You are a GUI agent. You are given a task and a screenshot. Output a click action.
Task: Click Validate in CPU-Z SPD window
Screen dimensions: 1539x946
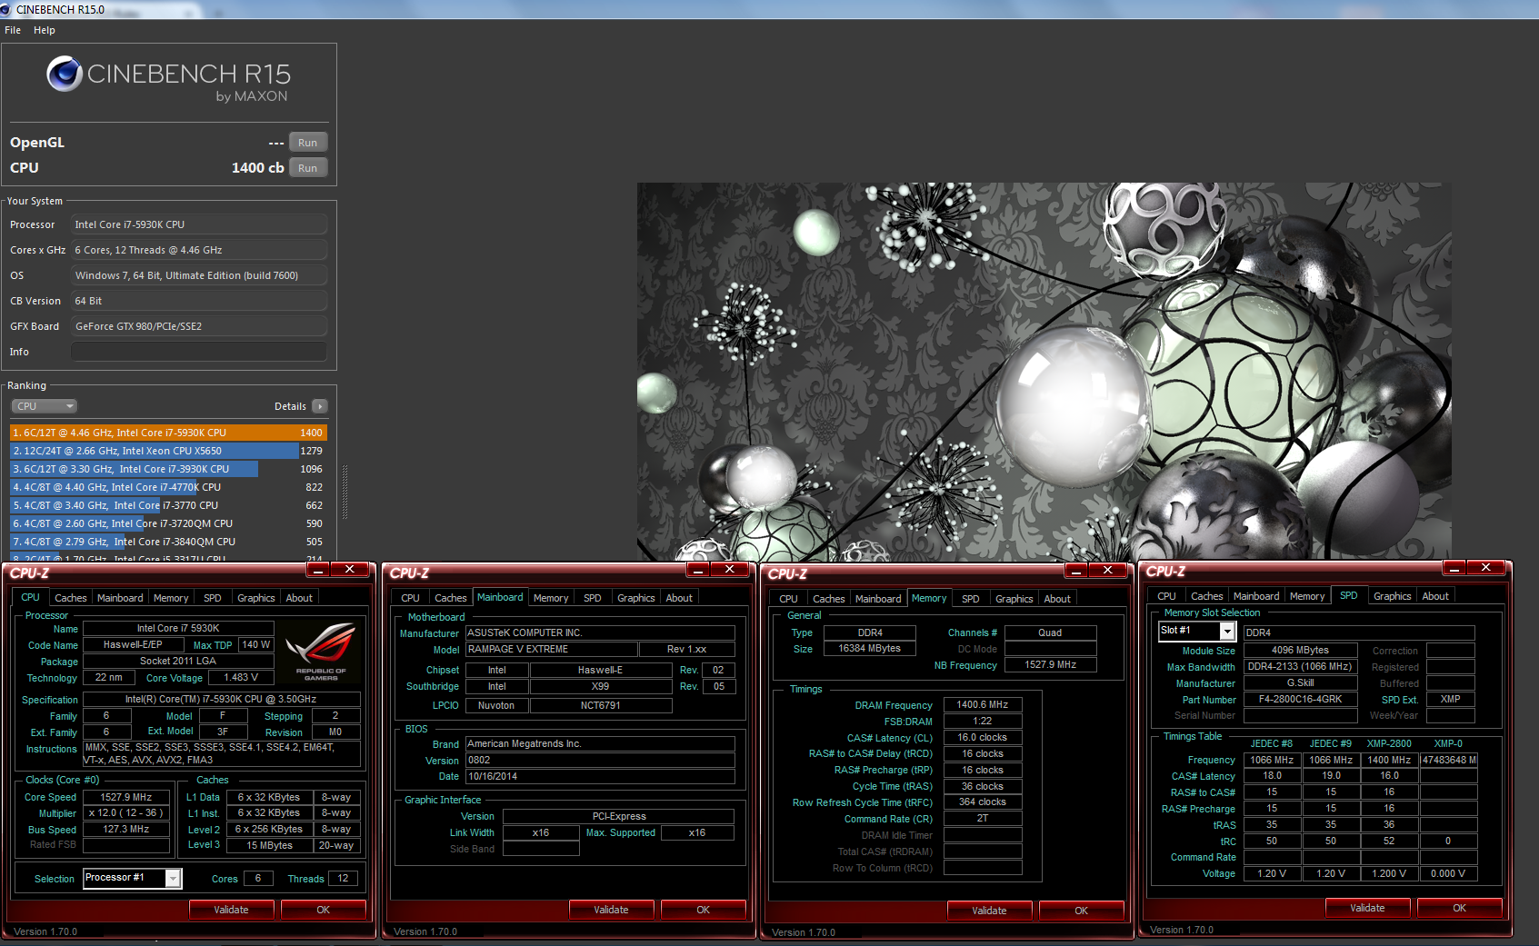(x=1367, y=908)
